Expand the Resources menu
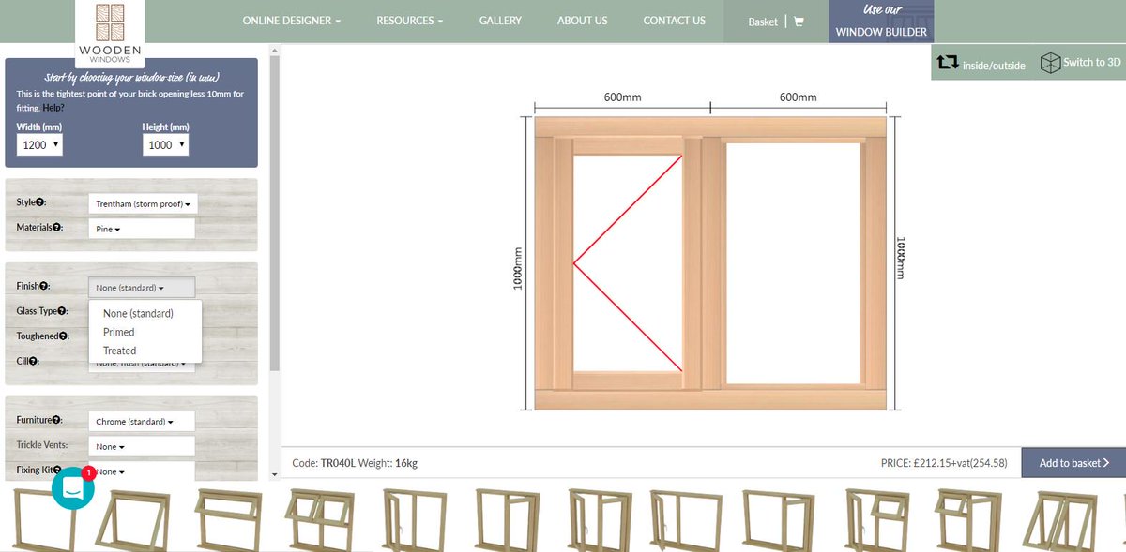1126x552 pixels. click(x=410, y=21)
